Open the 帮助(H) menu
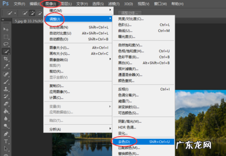The width and height of the screenshot is (226, 156). [177, 4]
